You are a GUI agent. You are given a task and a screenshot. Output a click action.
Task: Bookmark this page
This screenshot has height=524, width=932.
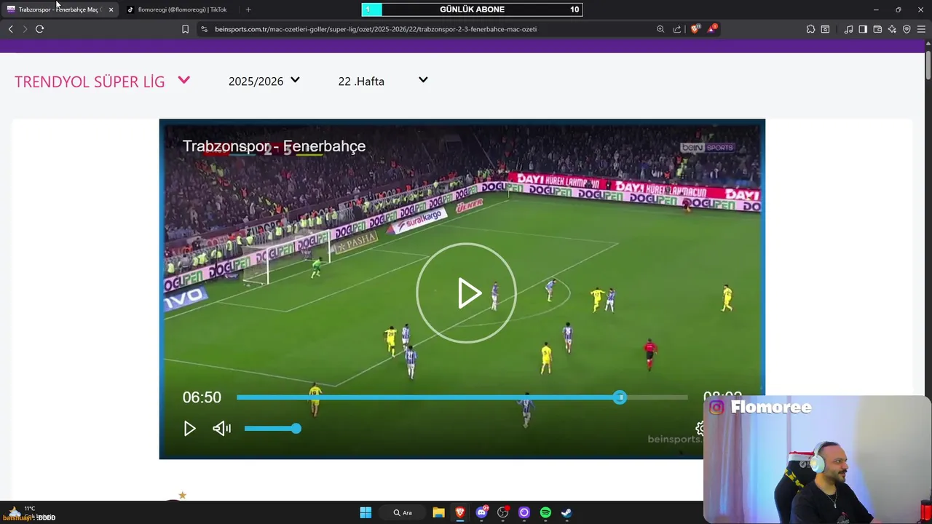click(x=185, y=29)
